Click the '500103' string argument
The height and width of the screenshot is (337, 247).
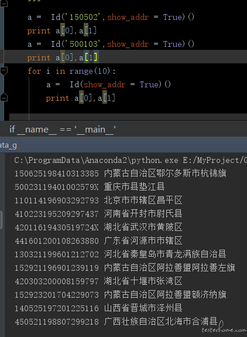tap(84, 44)
